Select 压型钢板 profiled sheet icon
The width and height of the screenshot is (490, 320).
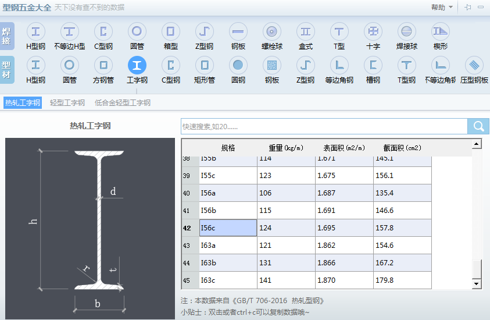474,65
